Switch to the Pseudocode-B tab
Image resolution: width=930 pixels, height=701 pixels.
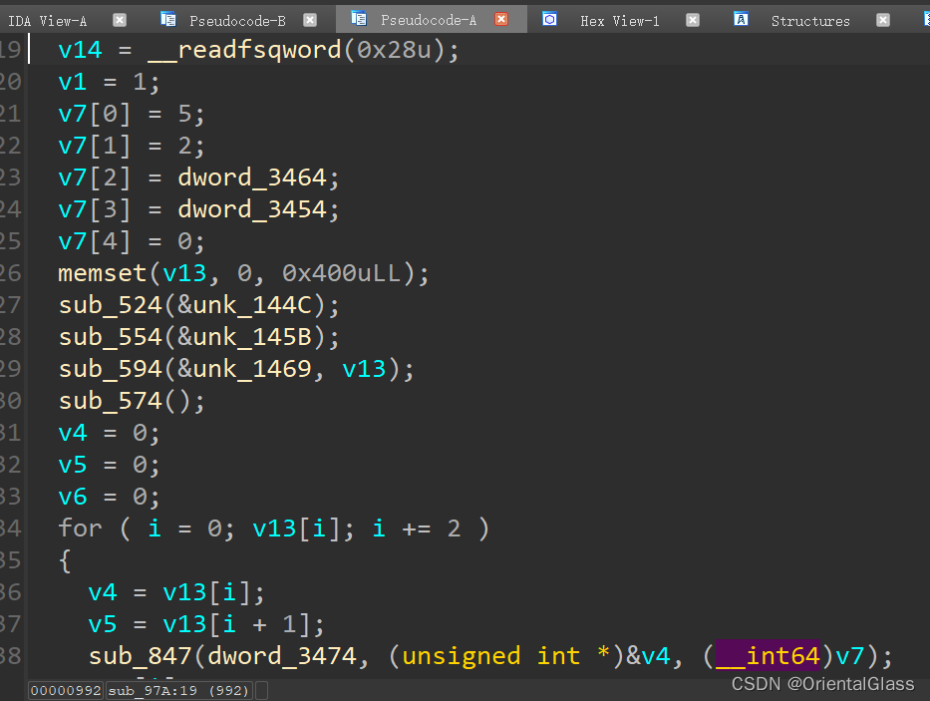click(x=237, y=21)
